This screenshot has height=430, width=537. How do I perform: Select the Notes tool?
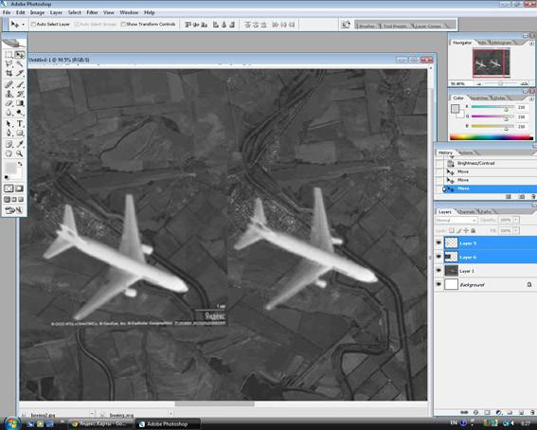[9, 144]
